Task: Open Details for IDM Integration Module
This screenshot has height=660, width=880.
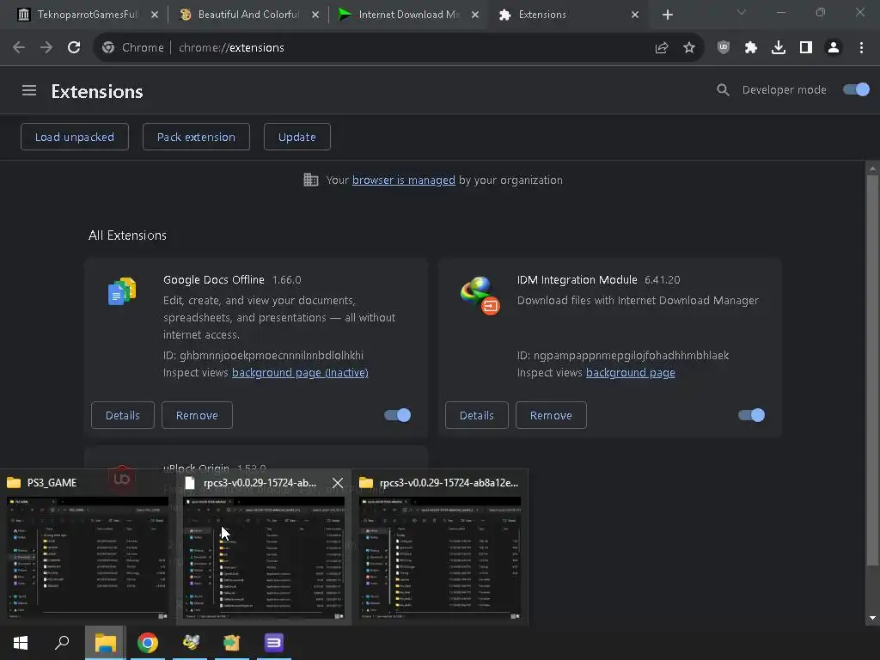Action: (476, 415)
